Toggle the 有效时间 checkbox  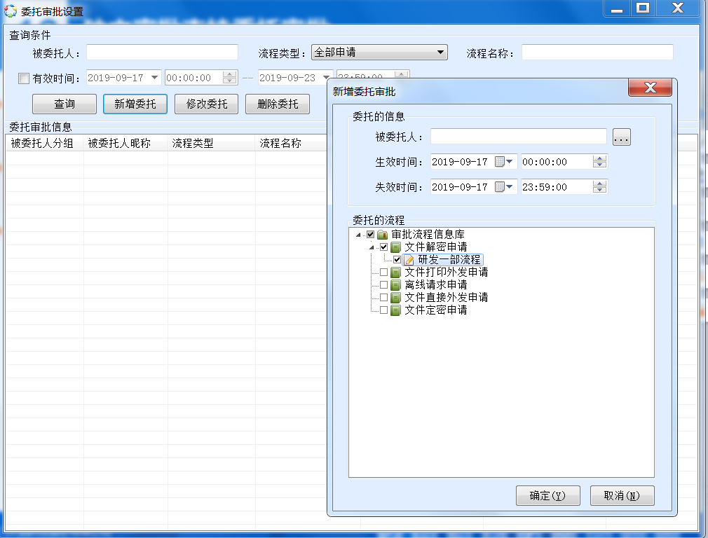pyautogui.click(x=23, y=78)
